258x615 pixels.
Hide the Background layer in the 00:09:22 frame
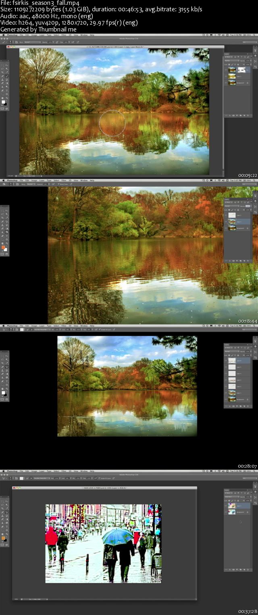pyautogui.click(x=226, y=82)
